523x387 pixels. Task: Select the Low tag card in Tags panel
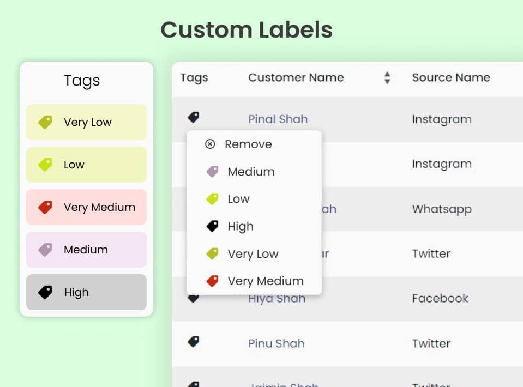86,165
